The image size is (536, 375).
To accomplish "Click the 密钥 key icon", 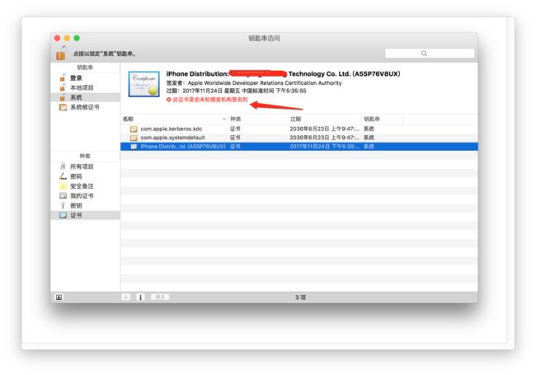I will (x=63, y=205).
